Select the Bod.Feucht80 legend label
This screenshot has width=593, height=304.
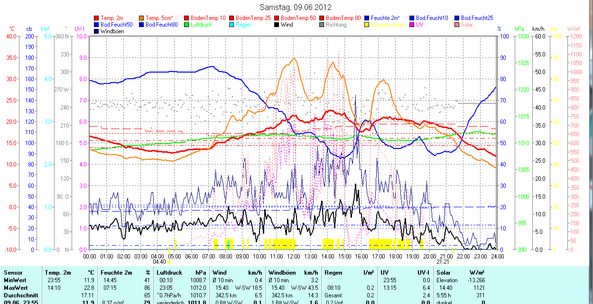pos(162,25)
